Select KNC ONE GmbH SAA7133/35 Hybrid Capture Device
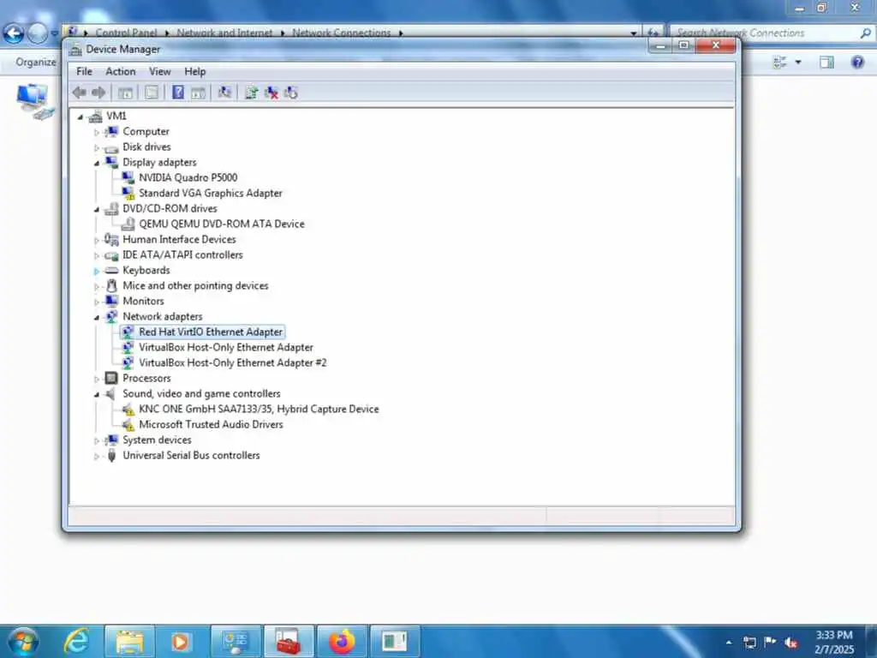Viewport: 877px width, 658px height. (259, 409)
